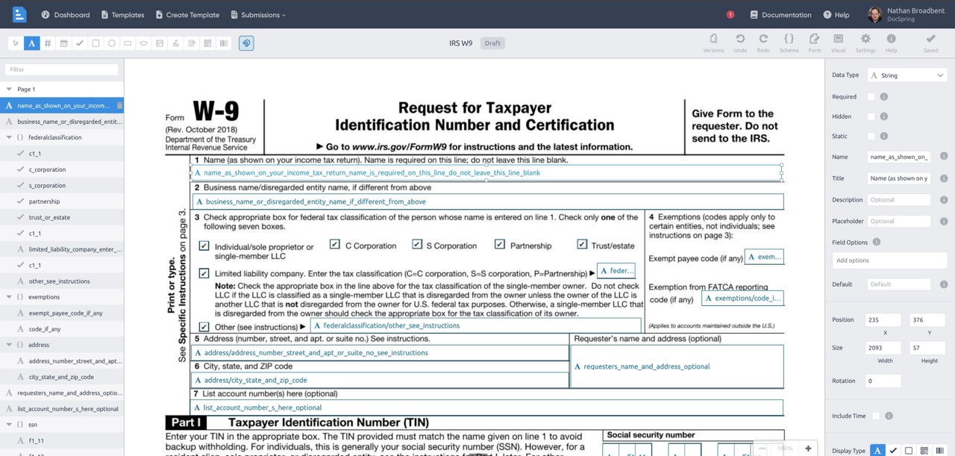
Task: Select the rounded rectangle tool
Action: [128, 43]
